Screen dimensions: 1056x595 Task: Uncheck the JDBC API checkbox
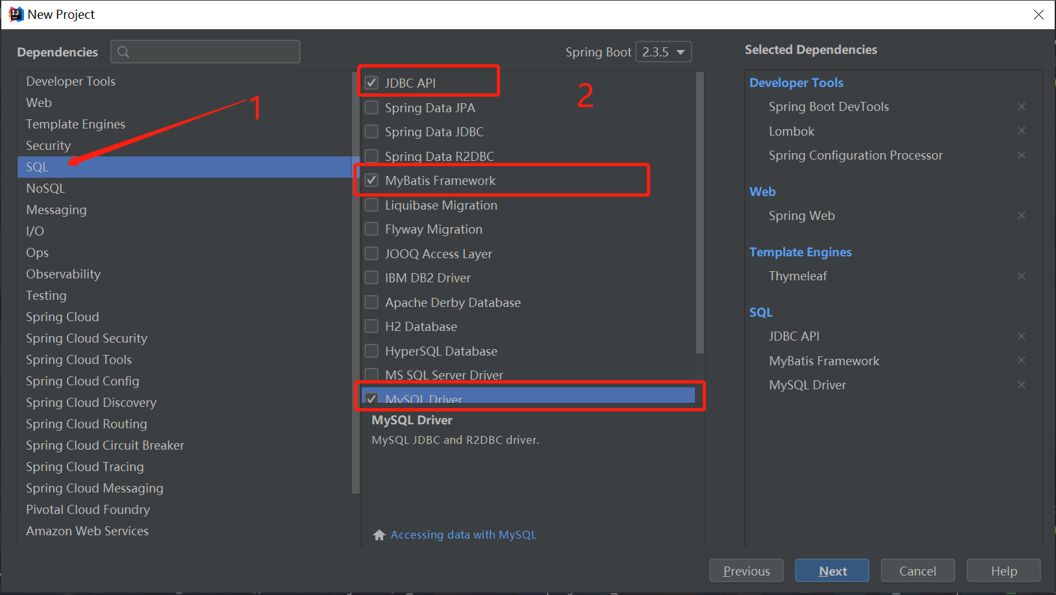coord(371,83)
